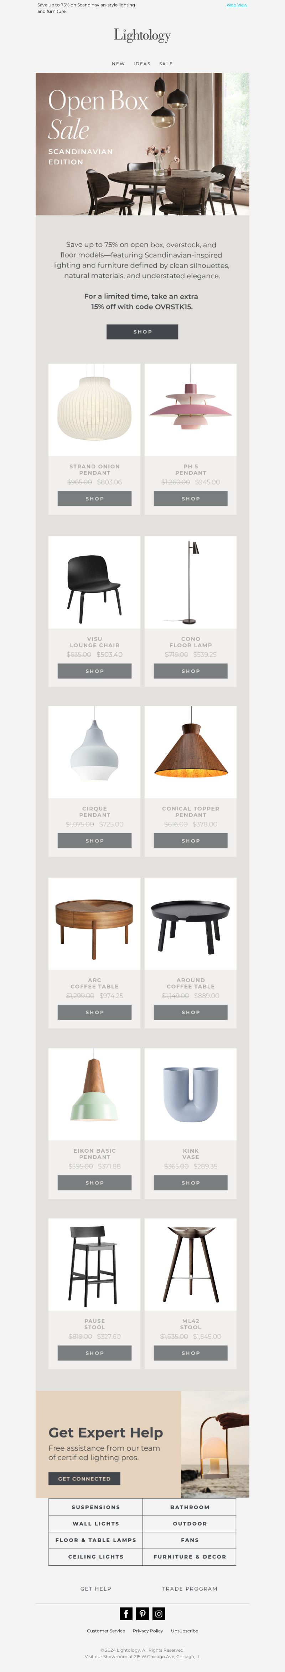Open the TRADE PROGRAM link
This screenshot has width=285, height=1672.
pyautogui.click(x=190, y=1588)
